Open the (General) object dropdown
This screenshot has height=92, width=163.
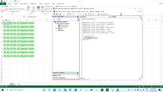pyautogui.click(x=109, y=17)
